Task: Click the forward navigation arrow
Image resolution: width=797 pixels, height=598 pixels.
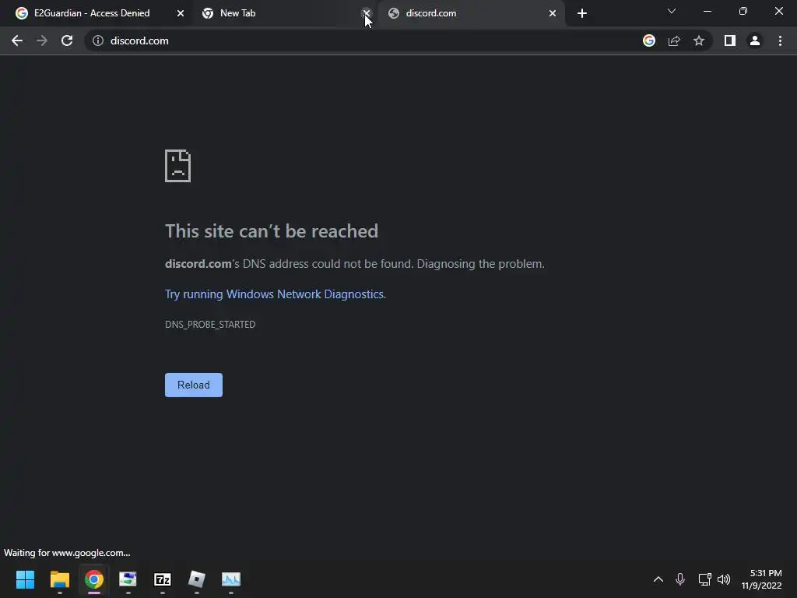Action: pyautogui.click(x=42, y=40)
